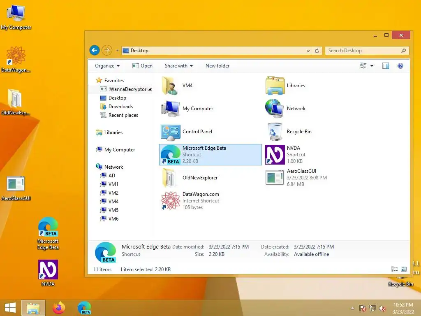Select Desktop under Favorites

[113, 98]
